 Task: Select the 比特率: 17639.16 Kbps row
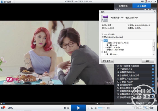coord(115,50)
